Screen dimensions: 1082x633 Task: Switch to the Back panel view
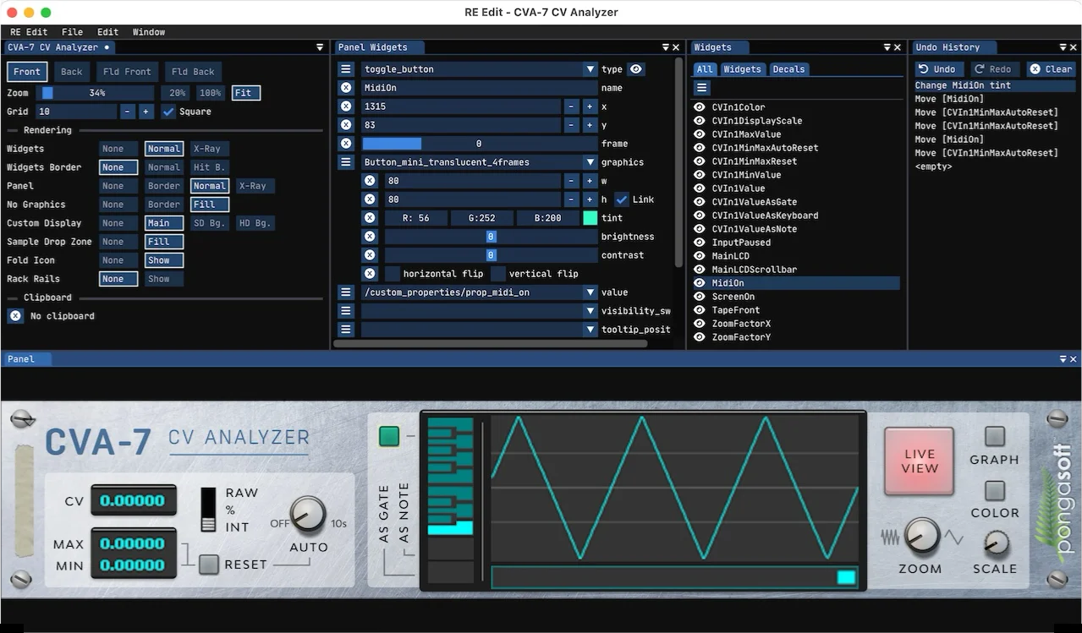(x=72, y=72)
